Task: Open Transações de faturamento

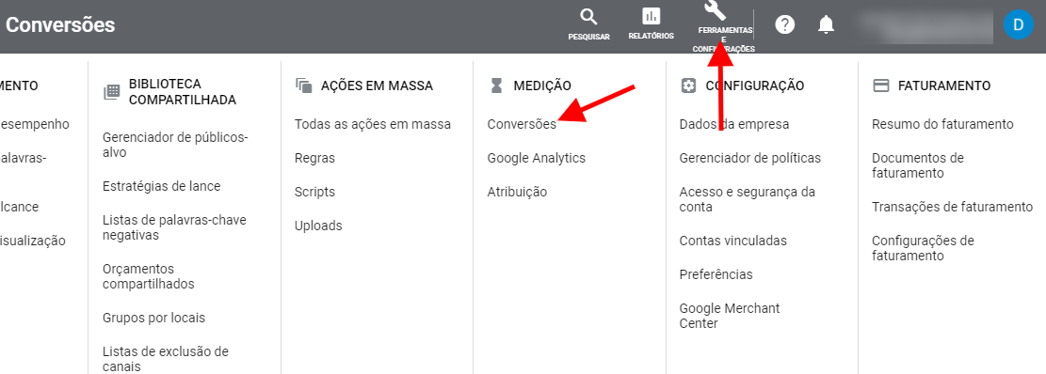Action: (x=952, y=207)
